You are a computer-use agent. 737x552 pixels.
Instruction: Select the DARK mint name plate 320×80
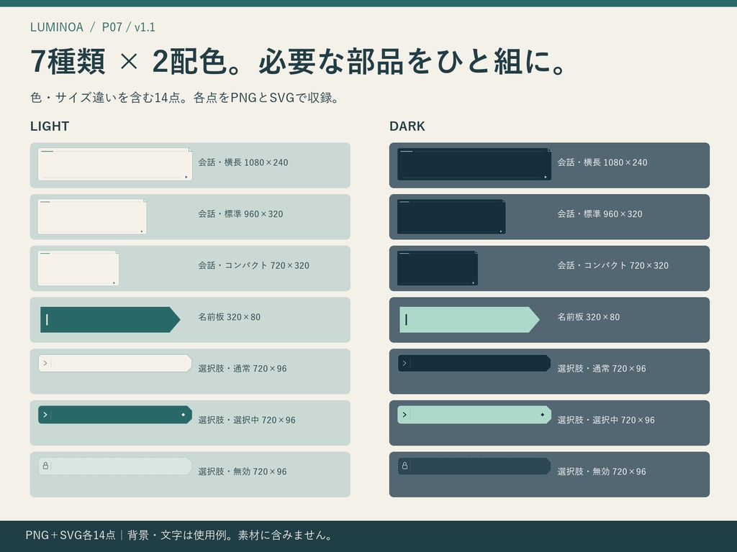click(469, 320)
